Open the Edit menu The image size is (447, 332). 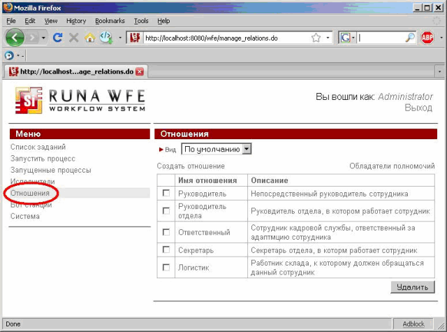[x=29, y=21]
